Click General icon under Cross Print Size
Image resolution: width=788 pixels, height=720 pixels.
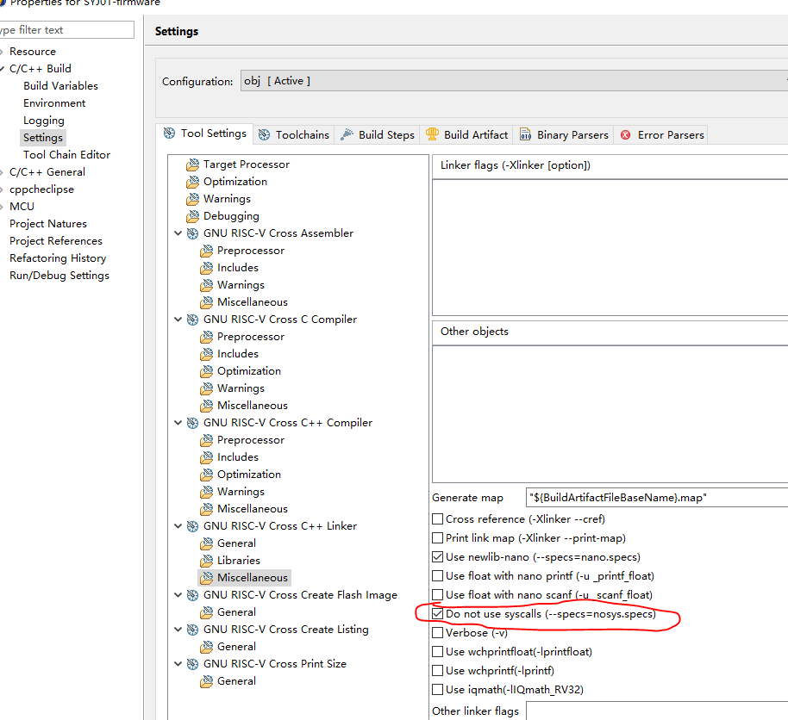tap(207, 681)
